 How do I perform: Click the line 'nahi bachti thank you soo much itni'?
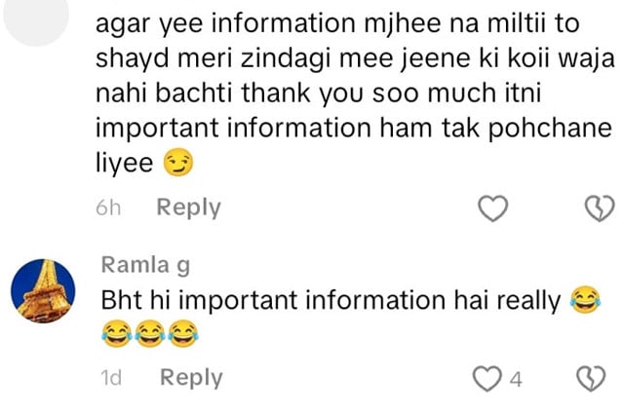(319, 94)
